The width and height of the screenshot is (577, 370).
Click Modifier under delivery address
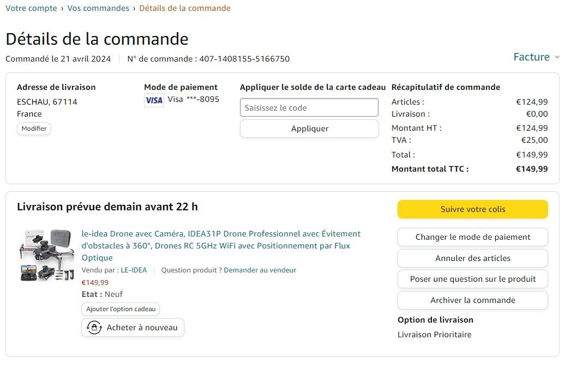pos(34,129)
